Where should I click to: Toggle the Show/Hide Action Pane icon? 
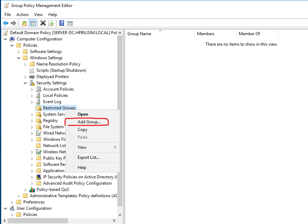click(x=70, y=23)
